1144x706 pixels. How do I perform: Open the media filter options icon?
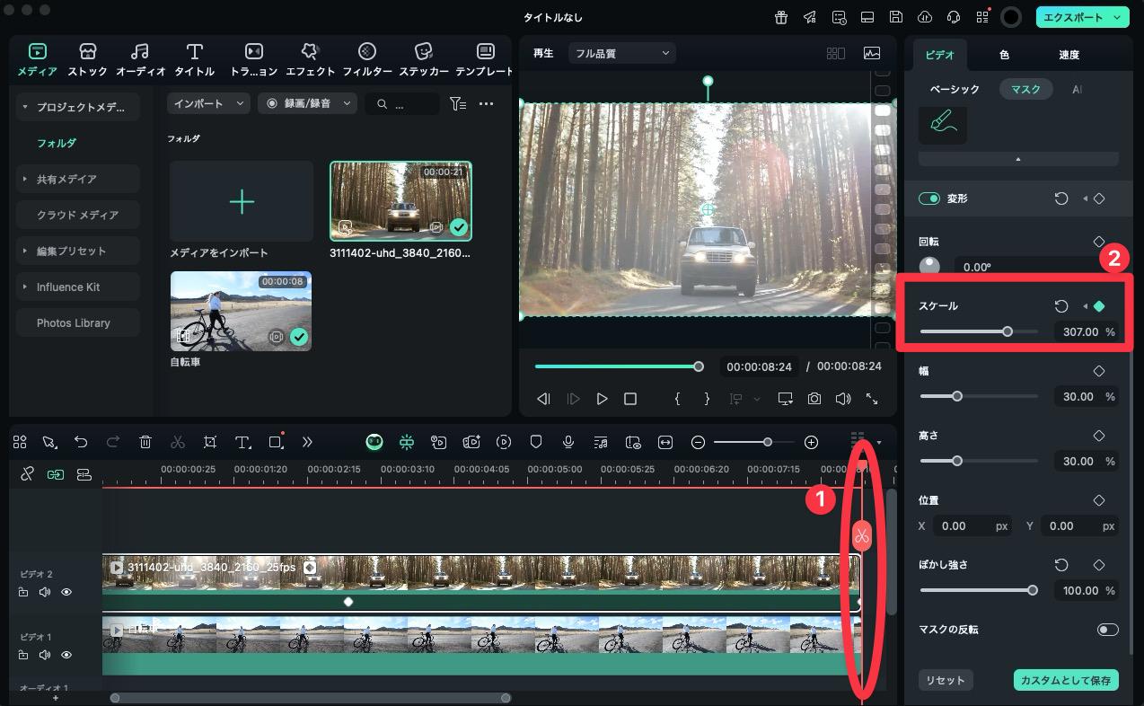[458, 104]
